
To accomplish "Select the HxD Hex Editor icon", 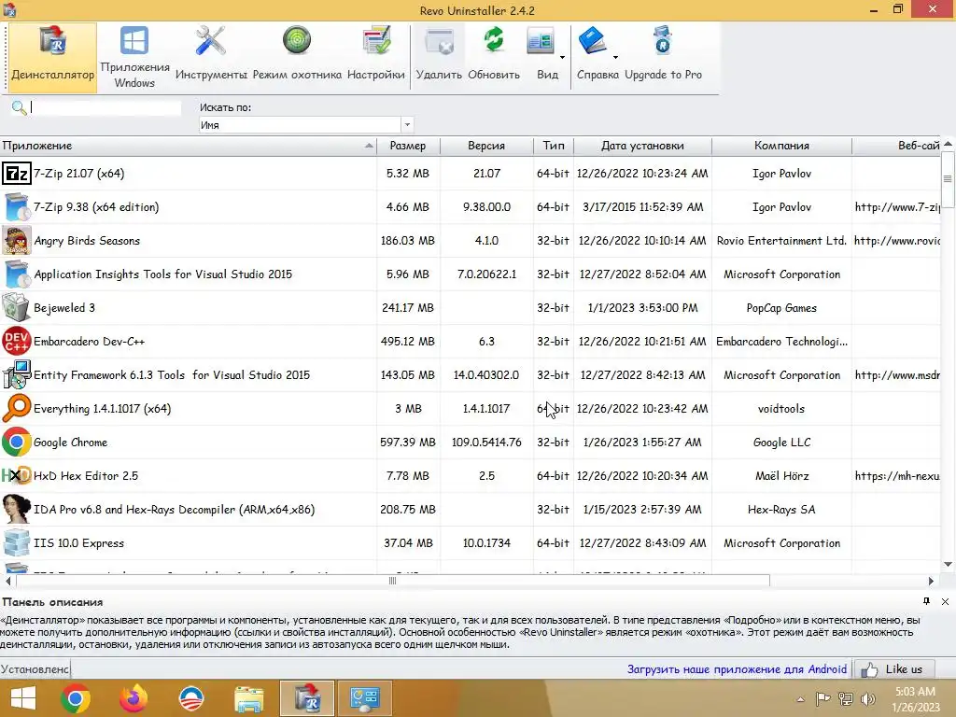I will coord(16,475).
